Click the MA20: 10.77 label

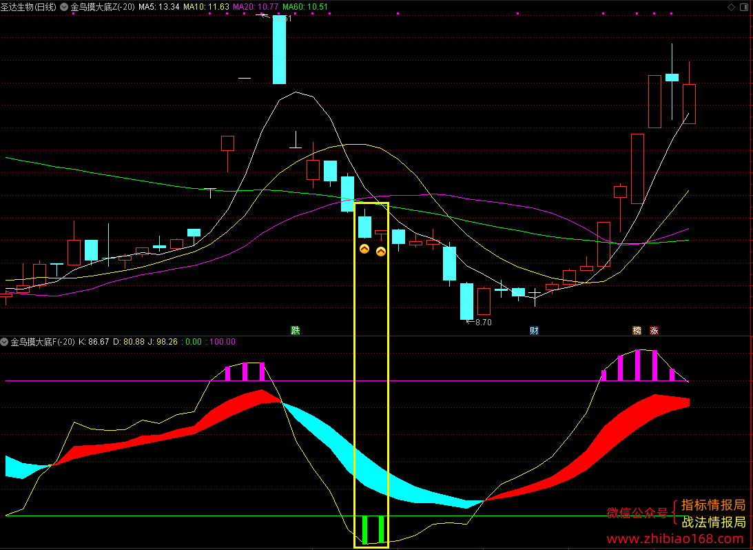tap(256, 7)
